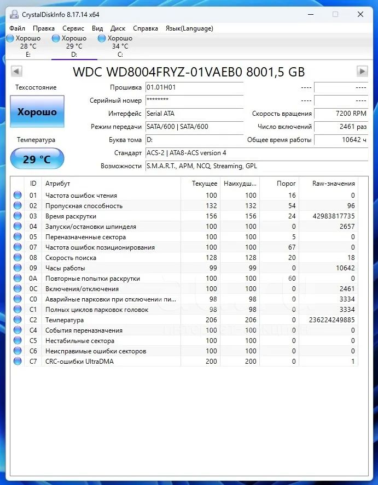Open the Язык(Language) menu
The height and width of the screenshot is (485, 378).
[189, 28]
